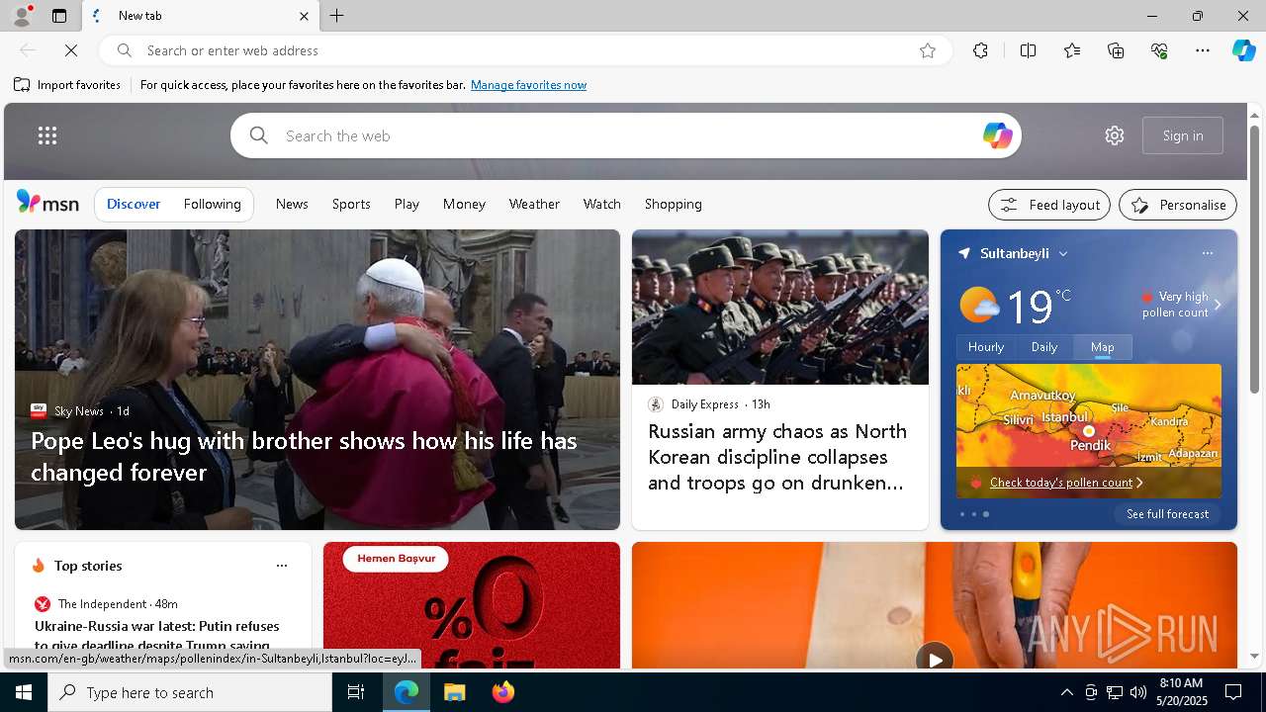Open weather card more options ellipsis
Viewport: 1266px width, 712px height.
coord(1208,253)
